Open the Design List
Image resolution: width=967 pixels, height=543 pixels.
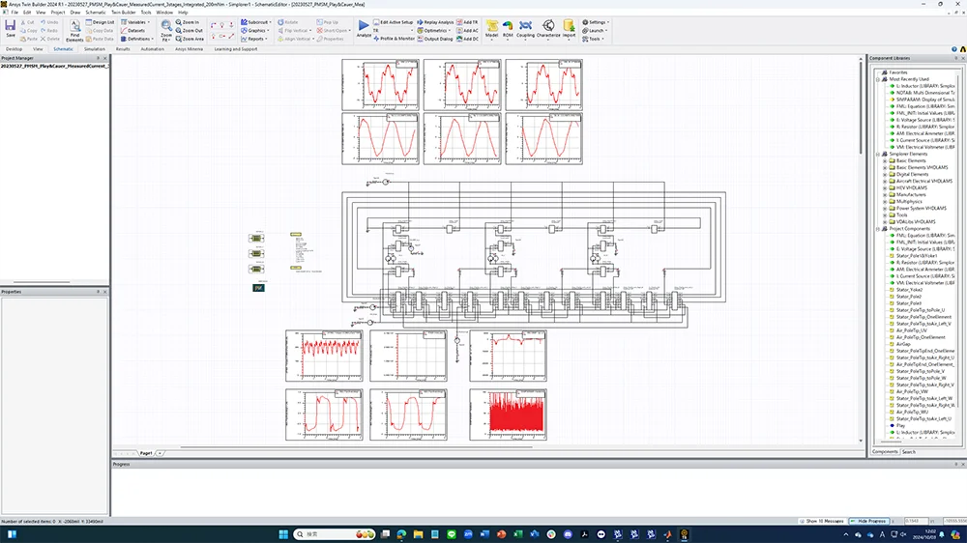(100, 22)
